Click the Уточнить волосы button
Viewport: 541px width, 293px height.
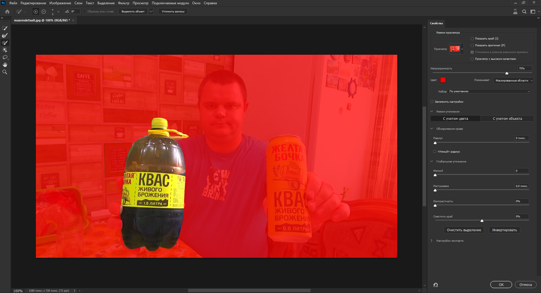click(x=173, y=11)
